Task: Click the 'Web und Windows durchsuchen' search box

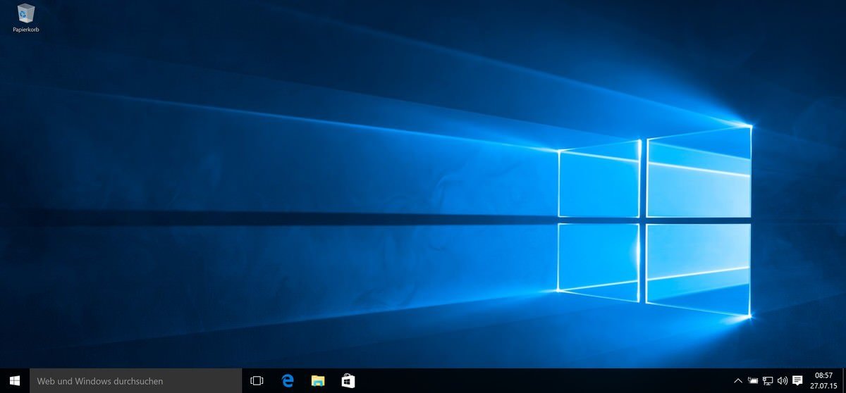Action: [135, 381]
